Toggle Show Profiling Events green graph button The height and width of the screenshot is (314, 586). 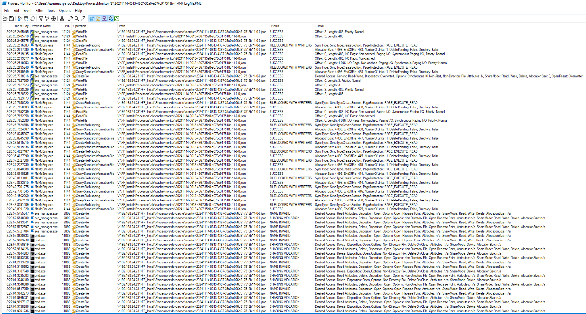[x=117, y=19]
